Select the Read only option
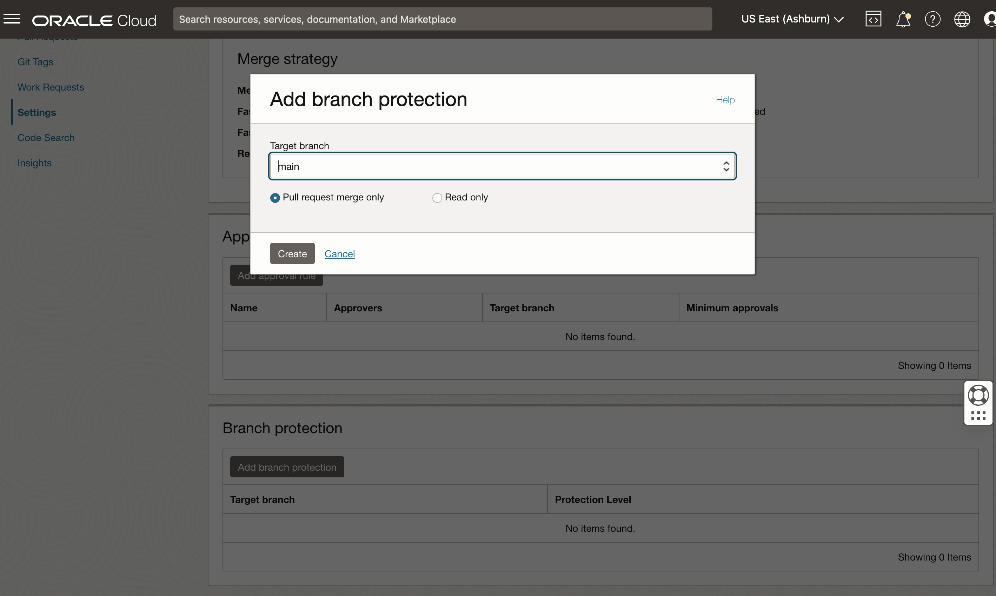 point(437,198)
